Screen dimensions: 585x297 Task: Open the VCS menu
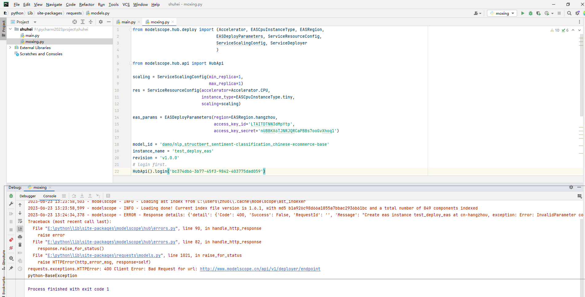coord(126,4)
